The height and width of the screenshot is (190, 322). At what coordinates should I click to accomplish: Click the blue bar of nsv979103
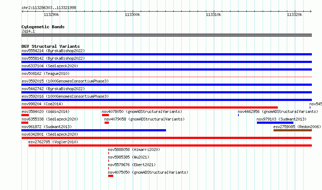[x=275, y=123]
